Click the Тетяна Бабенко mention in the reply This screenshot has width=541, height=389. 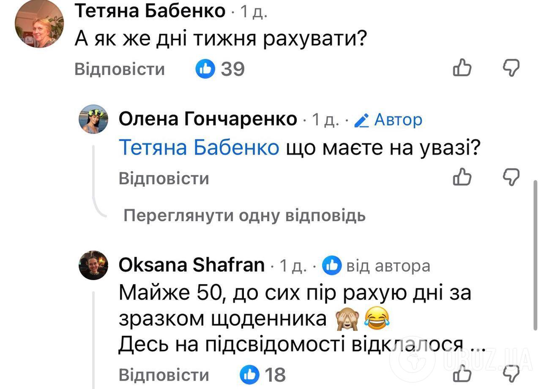click(x=199, y=147)
